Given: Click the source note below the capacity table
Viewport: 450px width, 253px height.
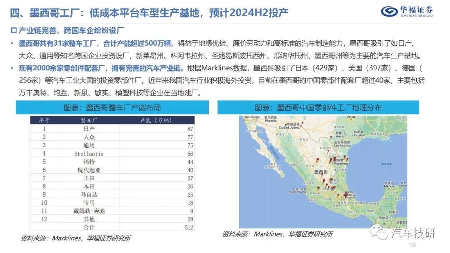Looking at the screenshot, I should pos(76,238).
